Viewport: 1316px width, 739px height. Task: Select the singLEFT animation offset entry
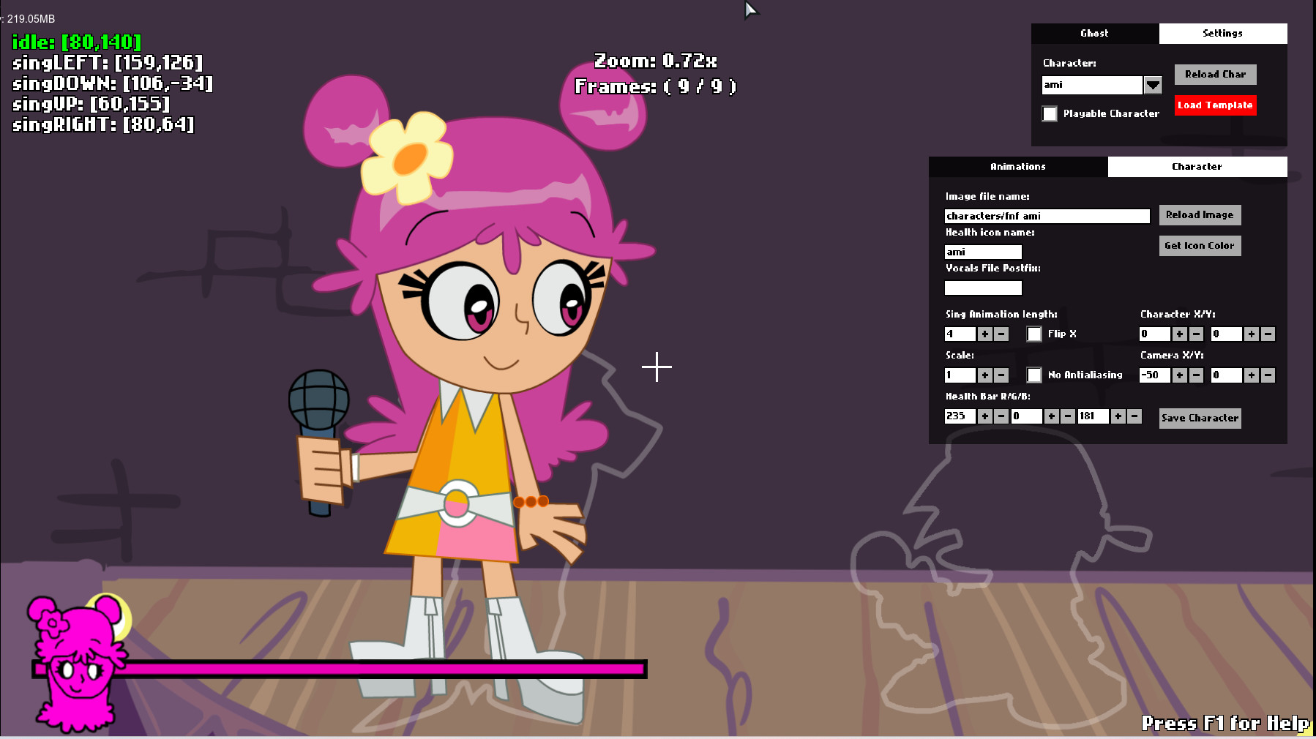tap(108, 63)
